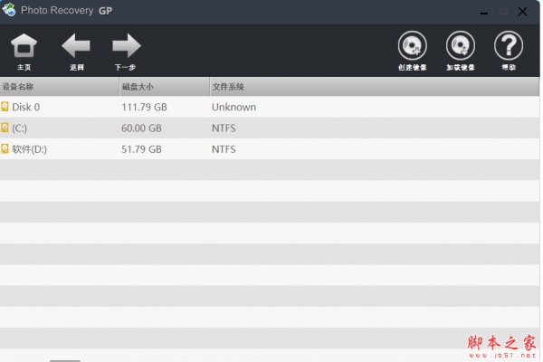Image resolution: width=543 pixels, height=362 pixels.
Task: Select the 软件(D:) drive icon
Action: click(x=5, y=148)
